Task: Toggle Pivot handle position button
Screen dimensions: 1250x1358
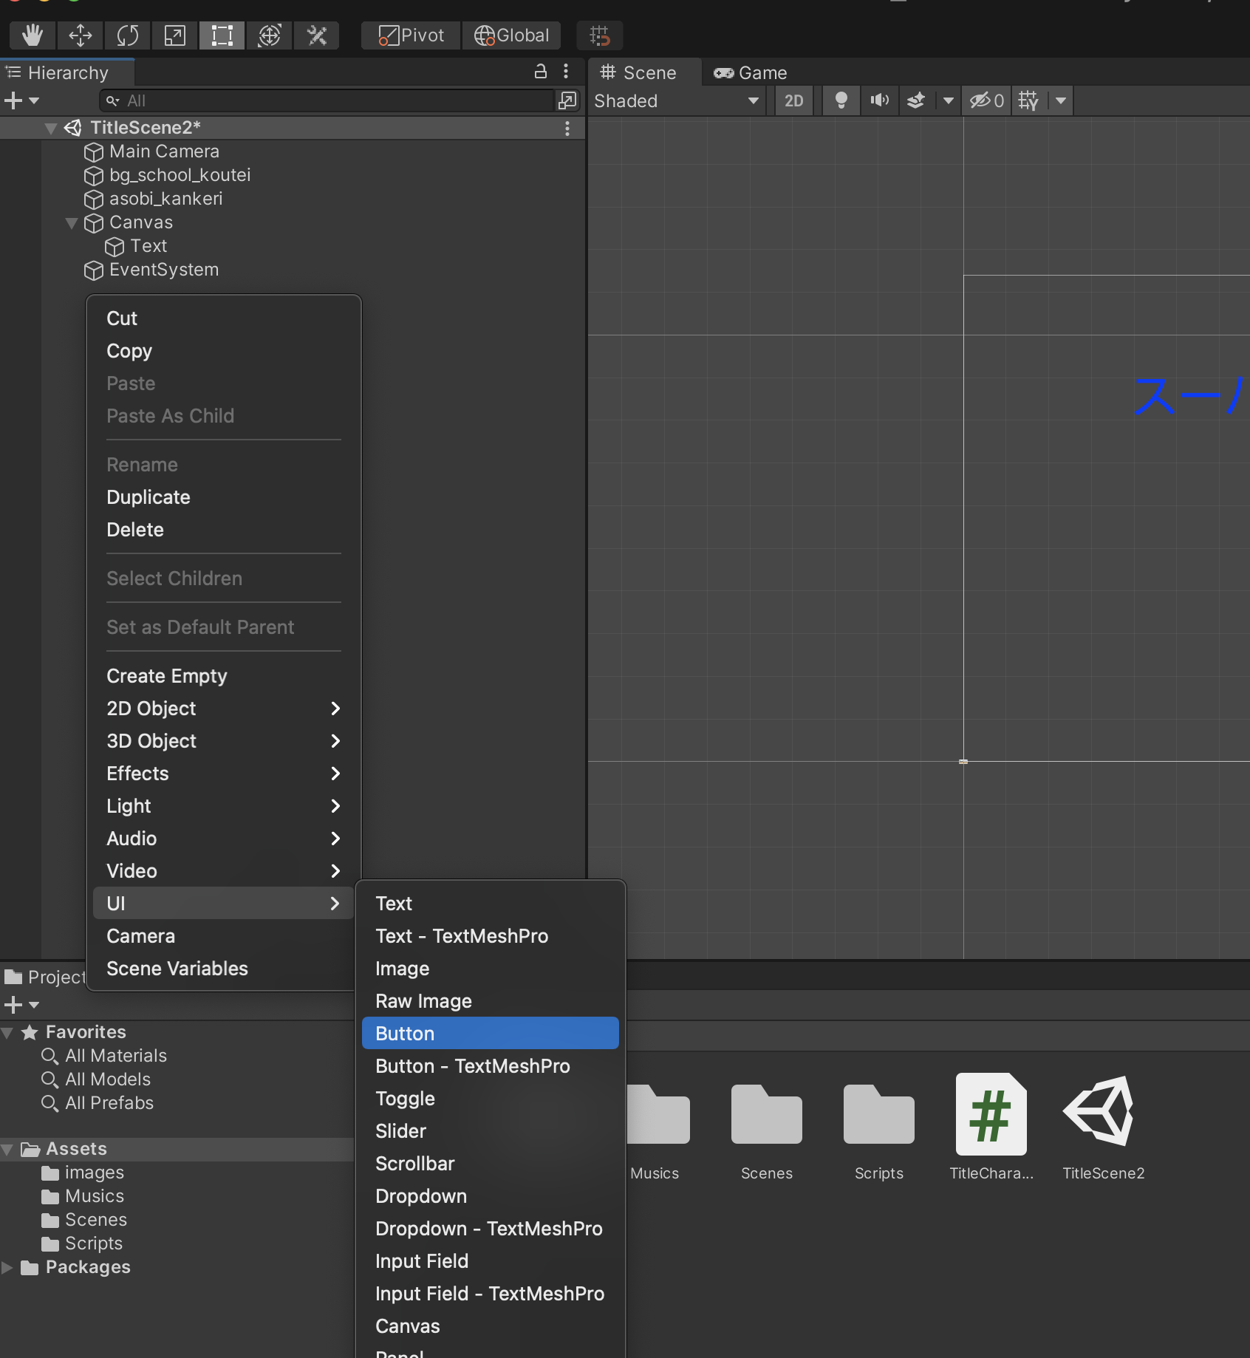Action: pyautogui.click(x=411, y=35)
